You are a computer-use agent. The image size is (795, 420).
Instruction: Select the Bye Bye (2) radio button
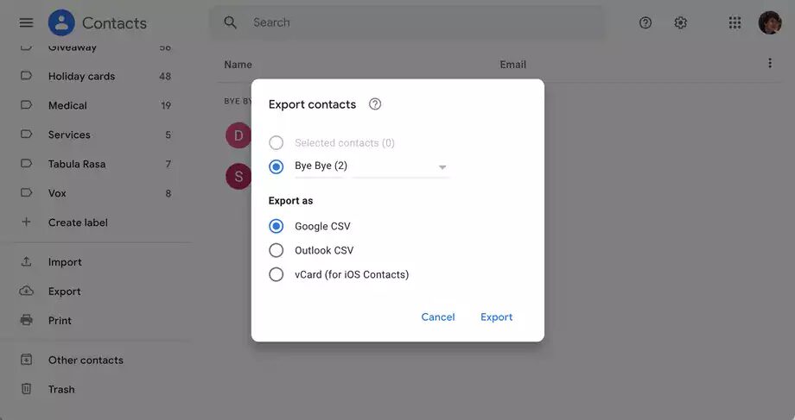coord(276,166)
